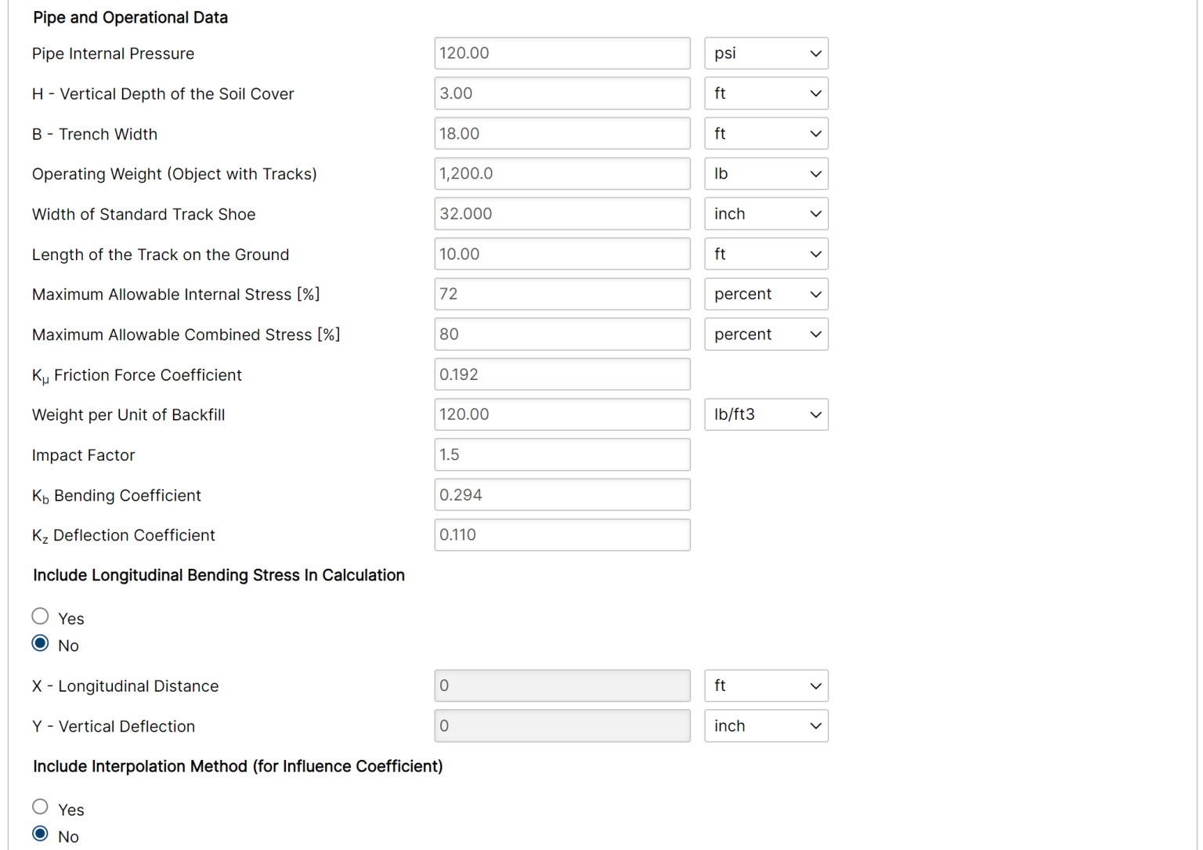The width and height of the screenshot is (1203, 850).
Task: Select the Length of Track on Ground field
Action: (562, 254)
